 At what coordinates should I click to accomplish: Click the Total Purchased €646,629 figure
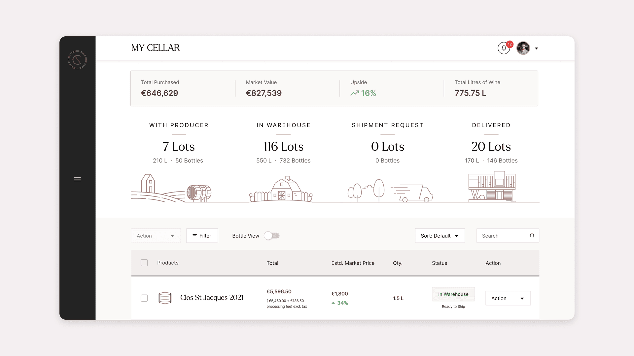159,93
